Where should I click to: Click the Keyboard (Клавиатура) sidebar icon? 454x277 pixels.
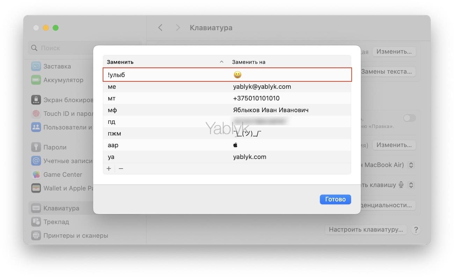[x=36, y=208]
